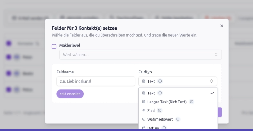Pick 'Text' in the Feldtyp option list

pos(151,93)
